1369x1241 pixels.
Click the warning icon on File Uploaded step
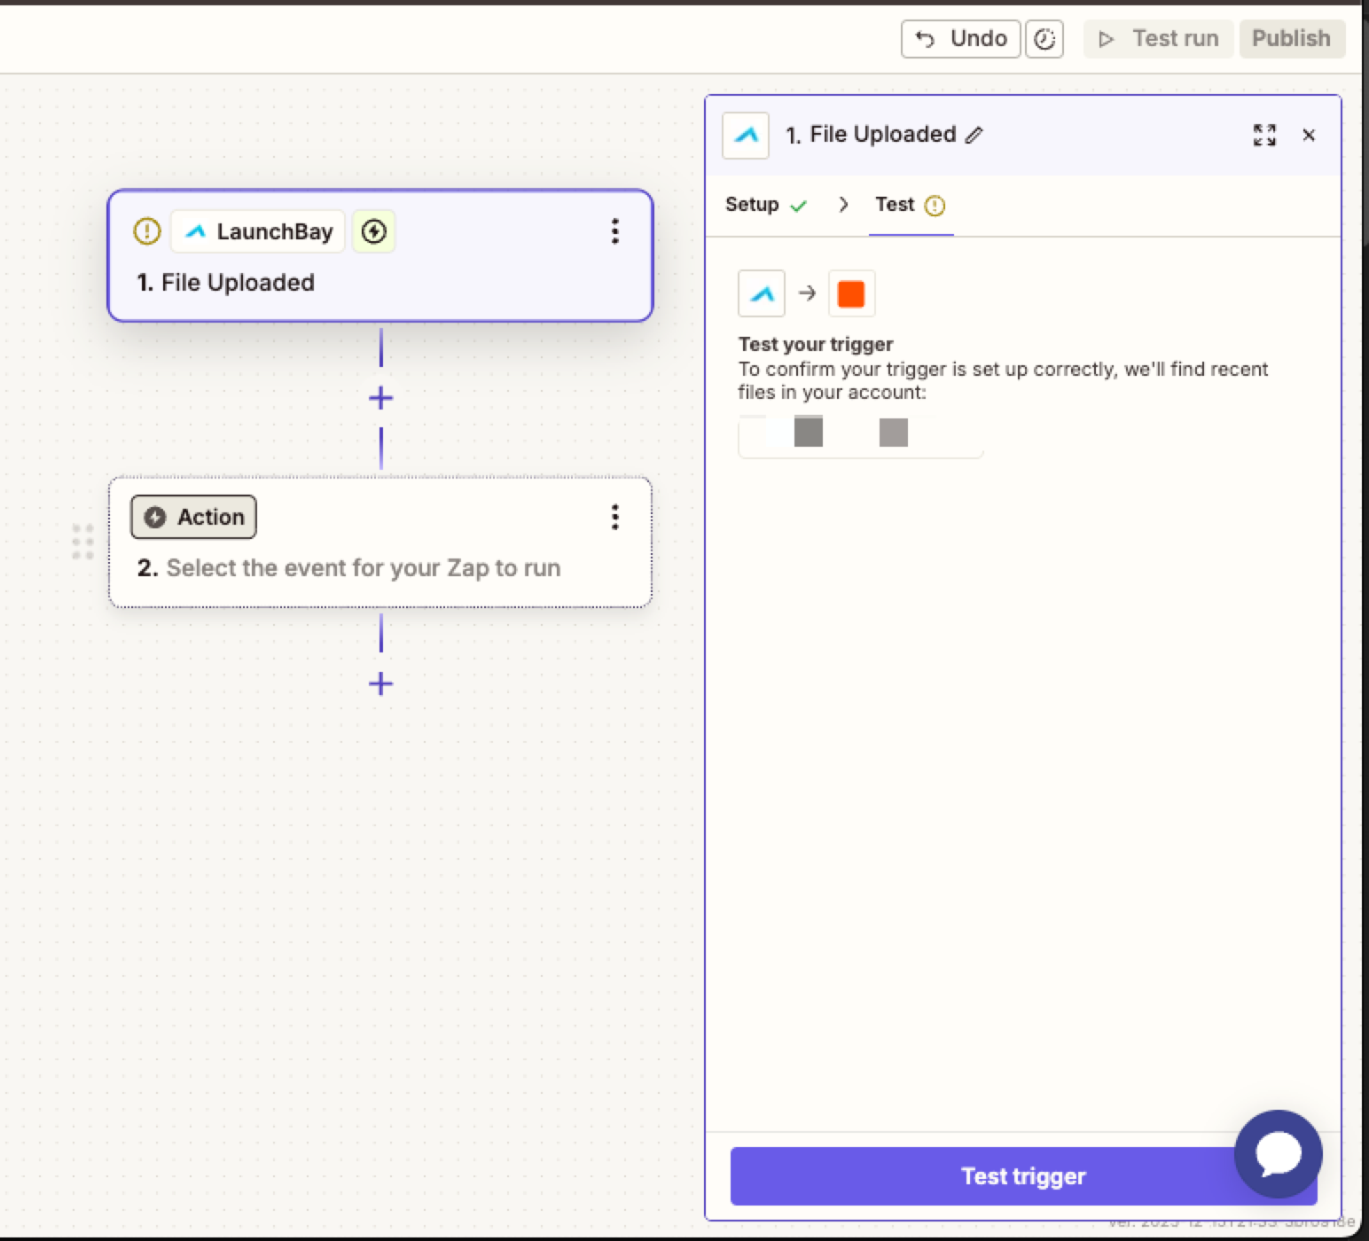pos(147,231)
